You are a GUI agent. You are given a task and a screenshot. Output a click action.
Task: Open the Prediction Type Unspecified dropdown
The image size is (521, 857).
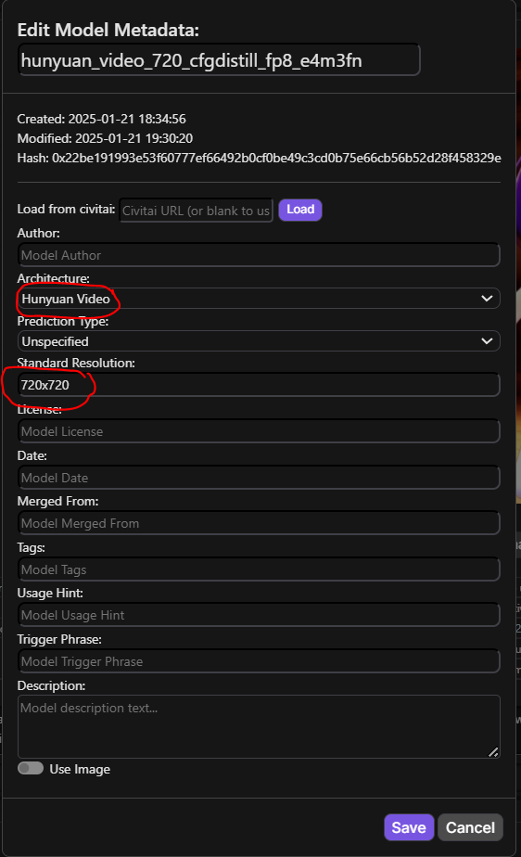(x=259, y=341)
